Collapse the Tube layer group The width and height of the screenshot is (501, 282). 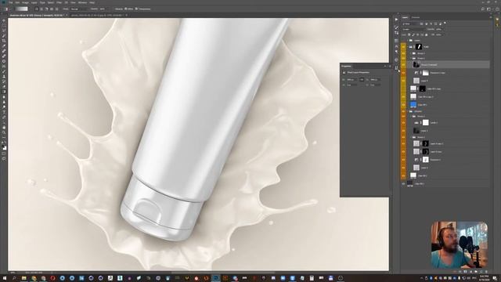pos(408,47)
